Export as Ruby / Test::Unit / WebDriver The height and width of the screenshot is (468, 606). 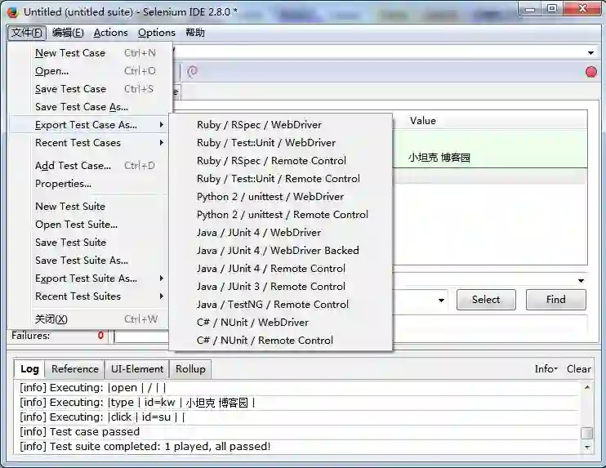click(x=281, y=143)
